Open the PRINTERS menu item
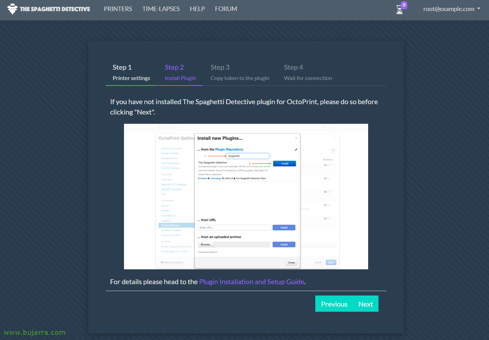Viewport: 489px width, 340px height. point(118,9)
